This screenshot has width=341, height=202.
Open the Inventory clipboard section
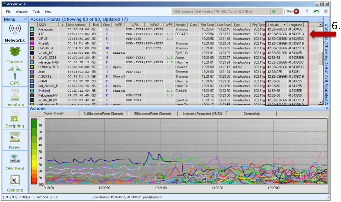15,95
